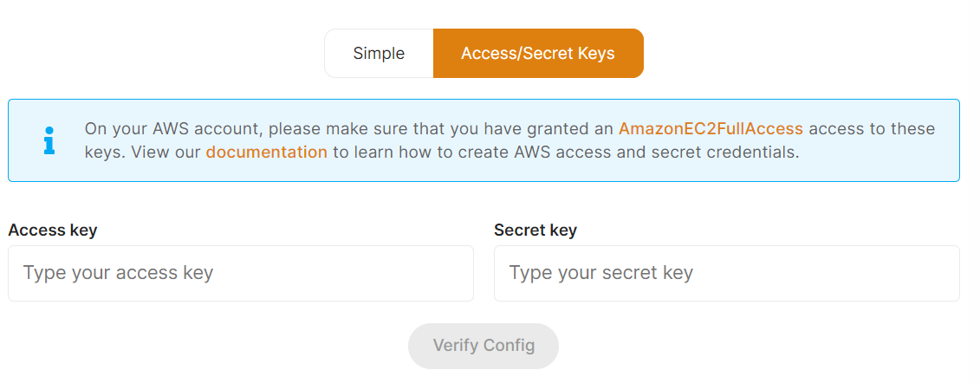Select the Access/Secret Keys tab
Viewport: 980px width, 383px height.
[537, 54]
